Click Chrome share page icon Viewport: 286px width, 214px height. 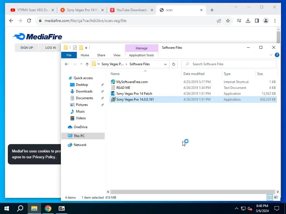[219, 21]
